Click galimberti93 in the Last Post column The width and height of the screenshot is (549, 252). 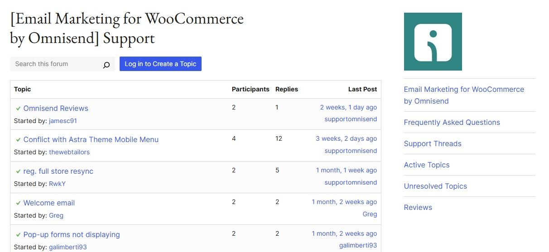[358, 245]
